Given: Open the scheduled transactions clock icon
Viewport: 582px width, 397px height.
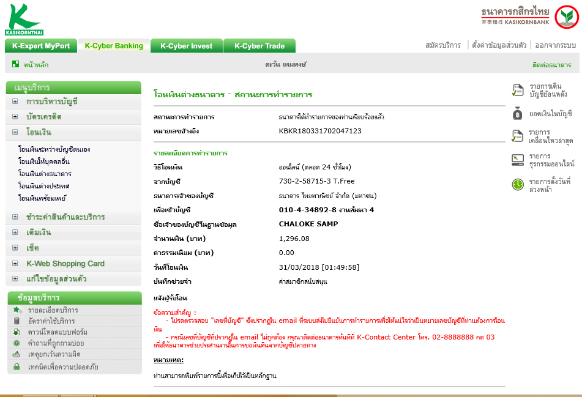Looking at the screenshot, I should [x=517, y=184].
